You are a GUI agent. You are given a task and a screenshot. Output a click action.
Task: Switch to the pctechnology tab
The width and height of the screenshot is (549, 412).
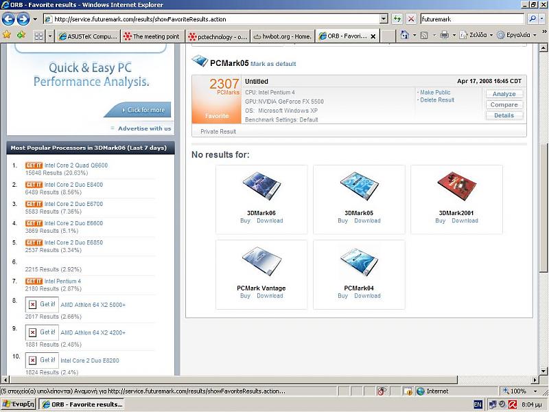click(x=218, y=36)
